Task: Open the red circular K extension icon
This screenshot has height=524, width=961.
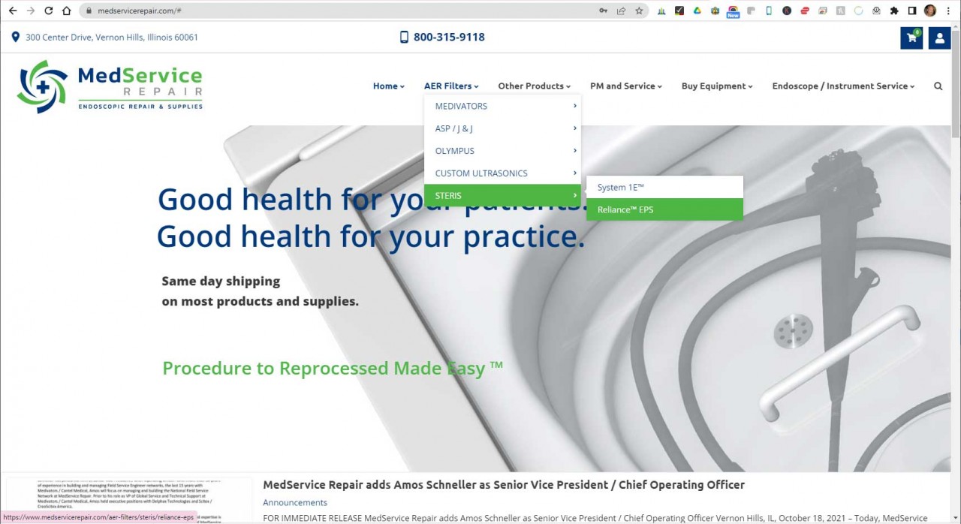Action: coord(787,11)
